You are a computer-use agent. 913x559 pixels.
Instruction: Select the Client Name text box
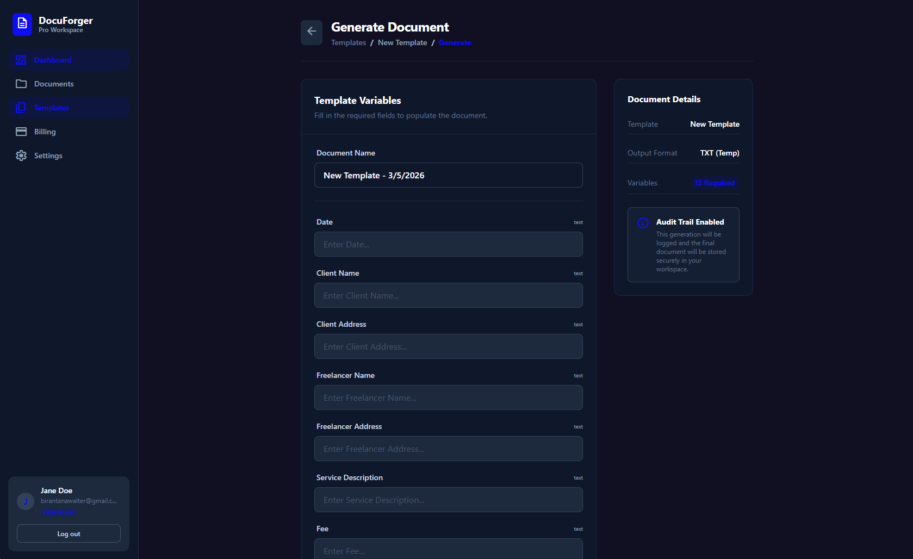448,295
